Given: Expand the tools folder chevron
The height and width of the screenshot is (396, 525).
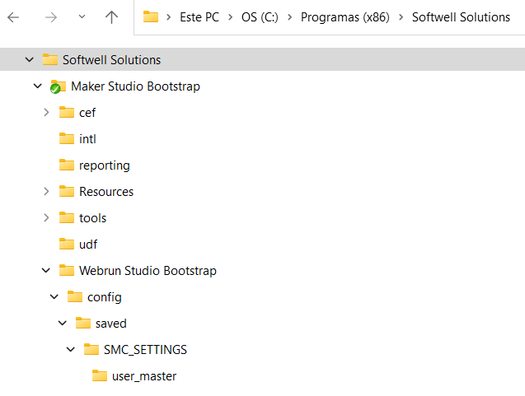Looking at the screenshot, I should tap(46, 217).
